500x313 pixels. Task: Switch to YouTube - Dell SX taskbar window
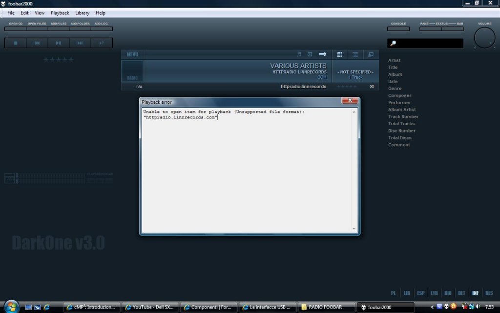click(150, 307)
